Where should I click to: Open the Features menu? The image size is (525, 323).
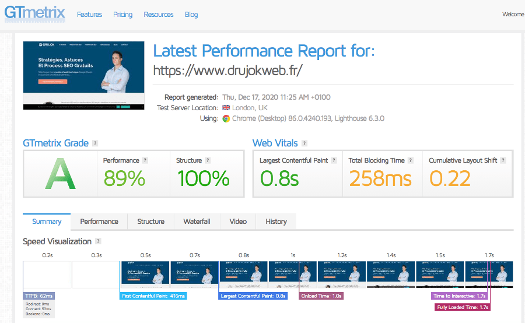coord(89,15)
